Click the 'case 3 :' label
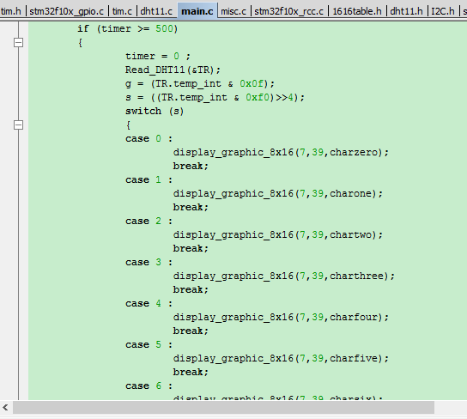 coord(149,263)
